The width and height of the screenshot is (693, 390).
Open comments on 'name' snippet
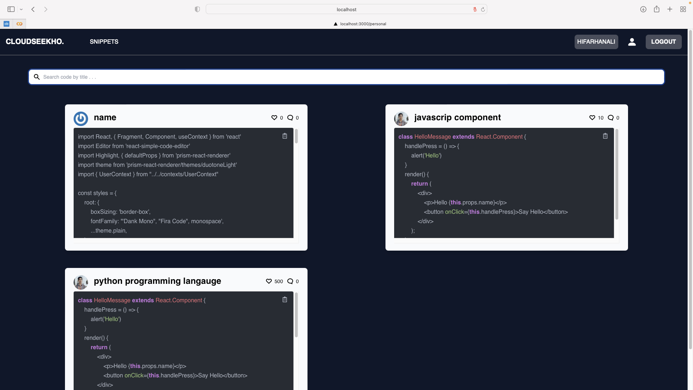290,118
